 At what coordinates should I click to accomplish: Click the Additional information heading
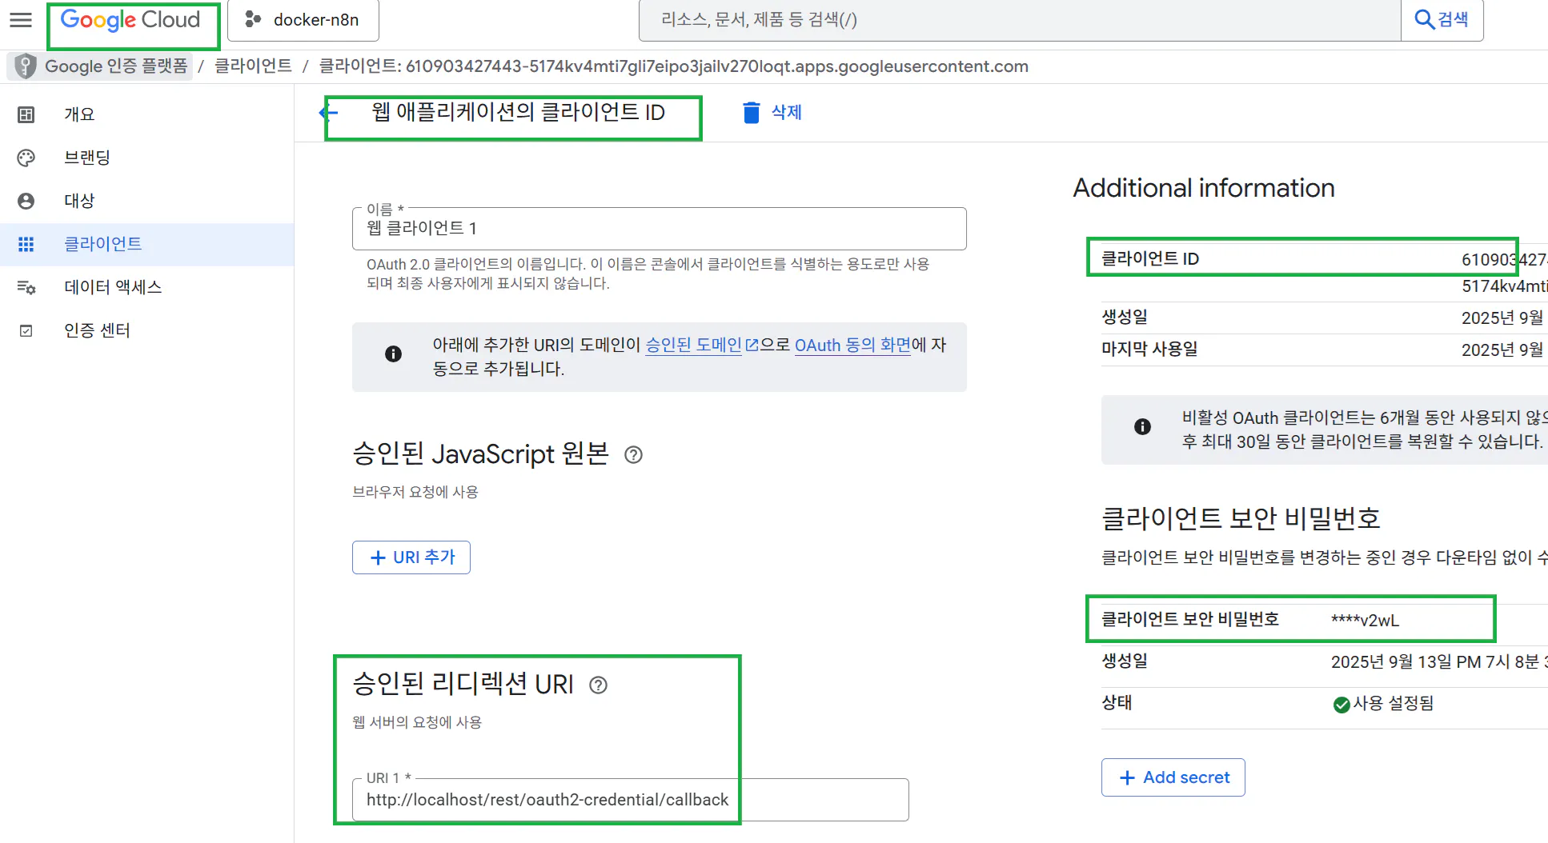tap(1204, 188)
